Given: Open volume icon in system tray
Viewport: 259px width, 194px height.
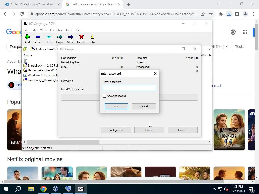Looking at the screenshot, I should [226, 189].
